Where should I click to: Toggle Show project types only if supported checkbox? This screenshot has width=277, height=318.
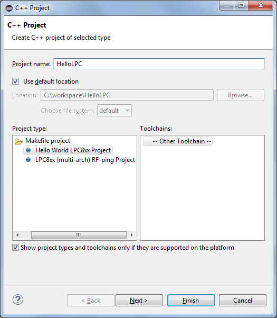[x=15, y=248]
